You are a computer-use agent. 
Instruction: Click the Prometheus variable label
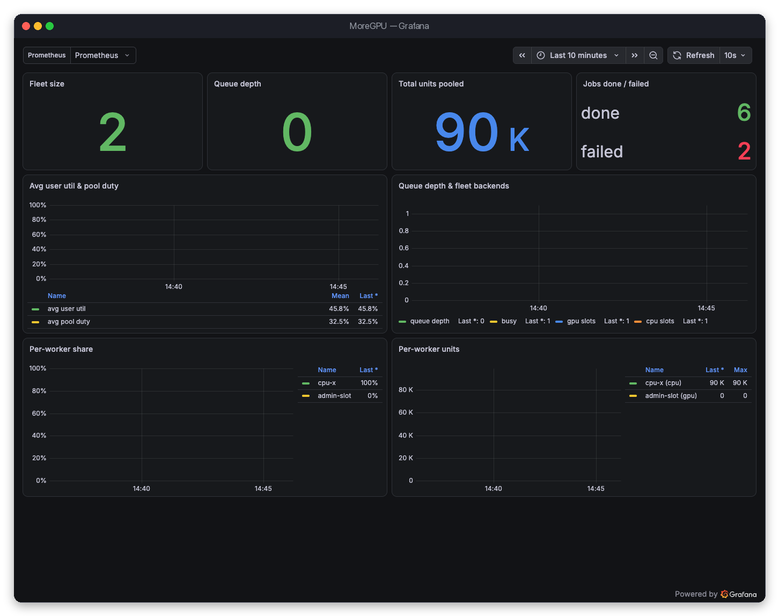pyautogui.click(x=47, y=55)
